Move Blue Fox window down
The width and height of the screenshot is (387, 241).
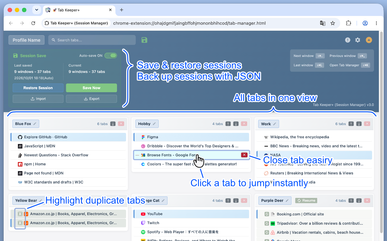click(113, 124)
